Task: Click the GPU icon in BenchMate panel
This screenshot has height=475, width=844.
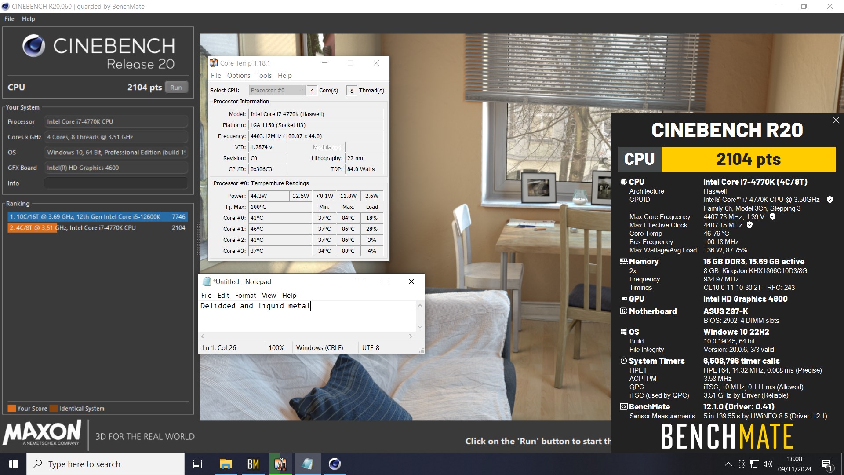Action: coord(623,299)
